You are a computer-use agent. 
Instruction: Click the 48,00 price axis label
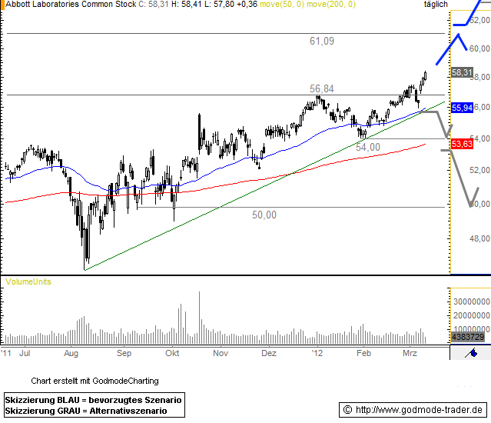point(479,238)
